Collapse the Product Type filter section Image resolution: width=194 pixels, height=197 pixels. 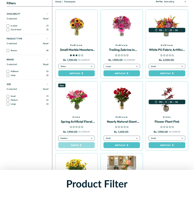point(47,39)
